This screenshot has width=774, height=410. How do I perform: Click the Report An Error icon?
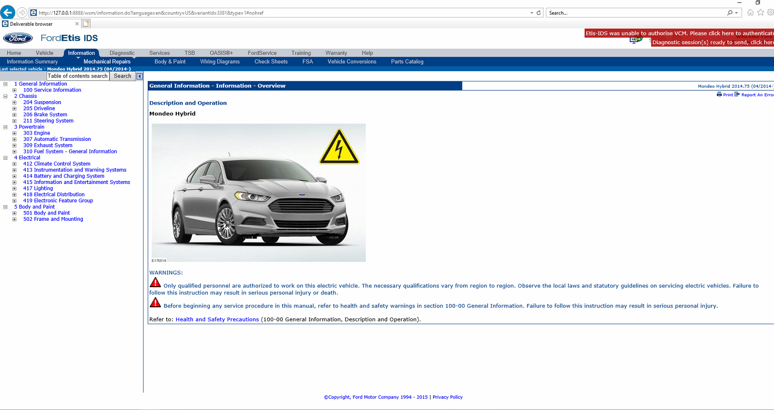tap(737, 94)
